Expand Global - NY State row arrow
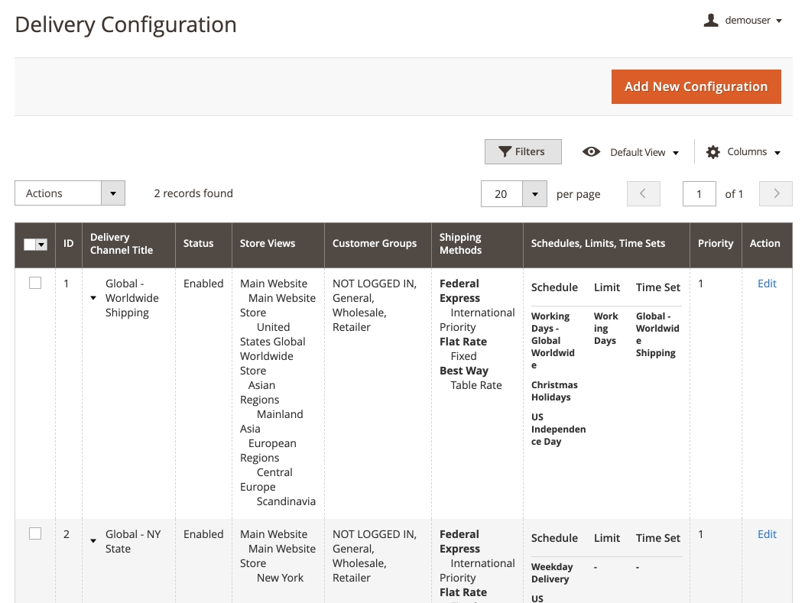The height and width of the screenshot is (603, 805). tap(93, 541)
